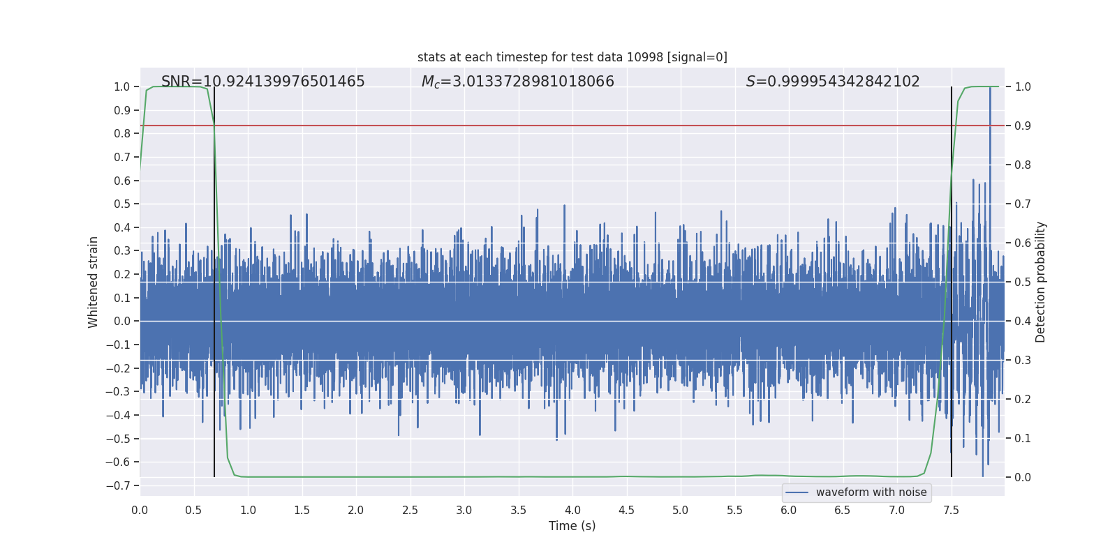Select the Mc chirp mass annotation

(517, 82)
